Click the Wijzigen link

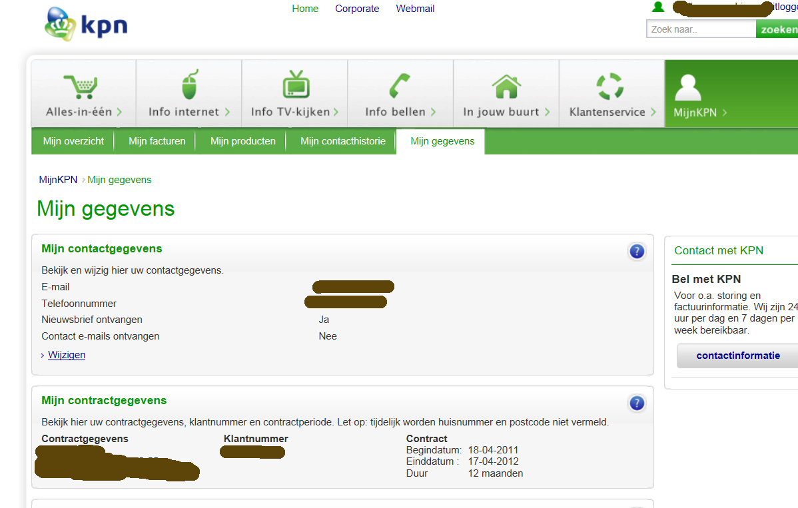67,355
